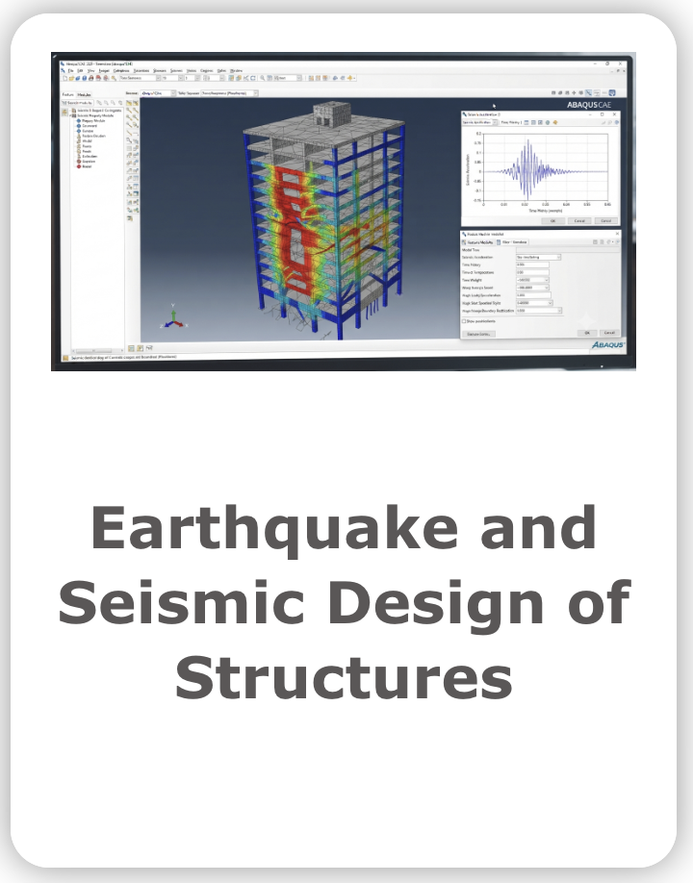Click Cancel in the lower settings dialog

tap(609, 333)
